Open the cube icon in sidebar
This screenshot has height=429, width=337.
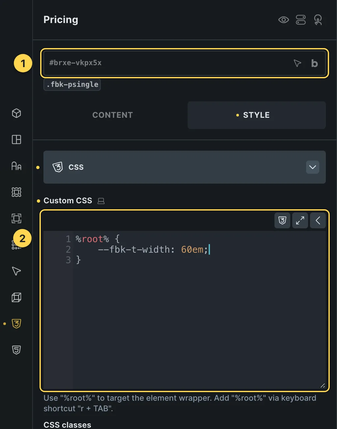(x=16, y=113)
